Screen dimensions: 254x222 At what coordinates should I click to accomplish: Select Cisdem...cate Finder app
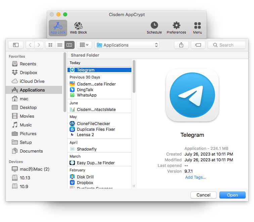pos(99,84)
